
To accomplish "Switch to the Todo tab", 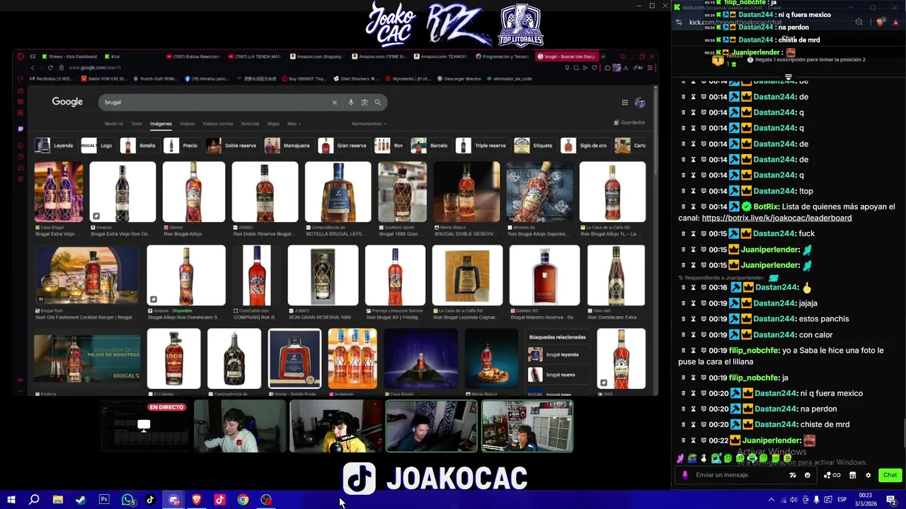I will point(137,124).
